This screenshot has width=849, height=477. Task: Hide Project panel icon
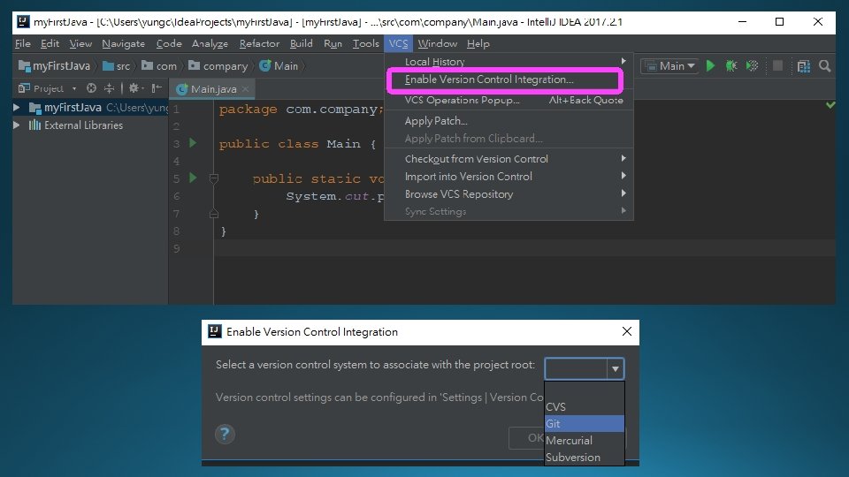coord(157,88)
